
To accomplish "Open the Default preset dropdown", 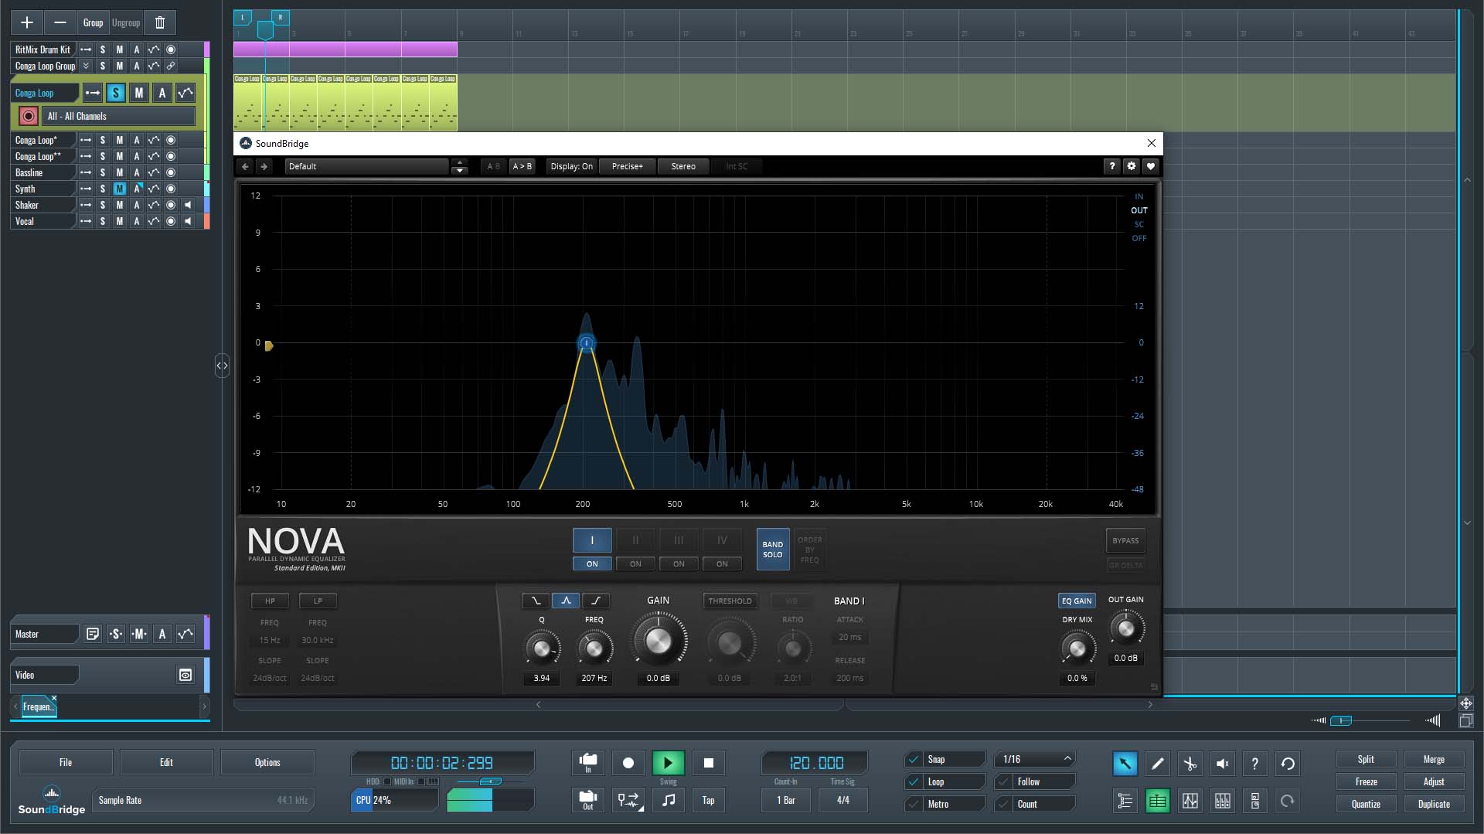I will pyautogui.click(x=366, y=166).
